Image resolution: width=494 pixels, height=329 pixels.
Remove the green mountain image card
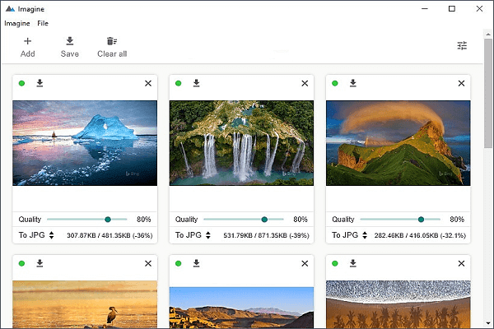461,83
